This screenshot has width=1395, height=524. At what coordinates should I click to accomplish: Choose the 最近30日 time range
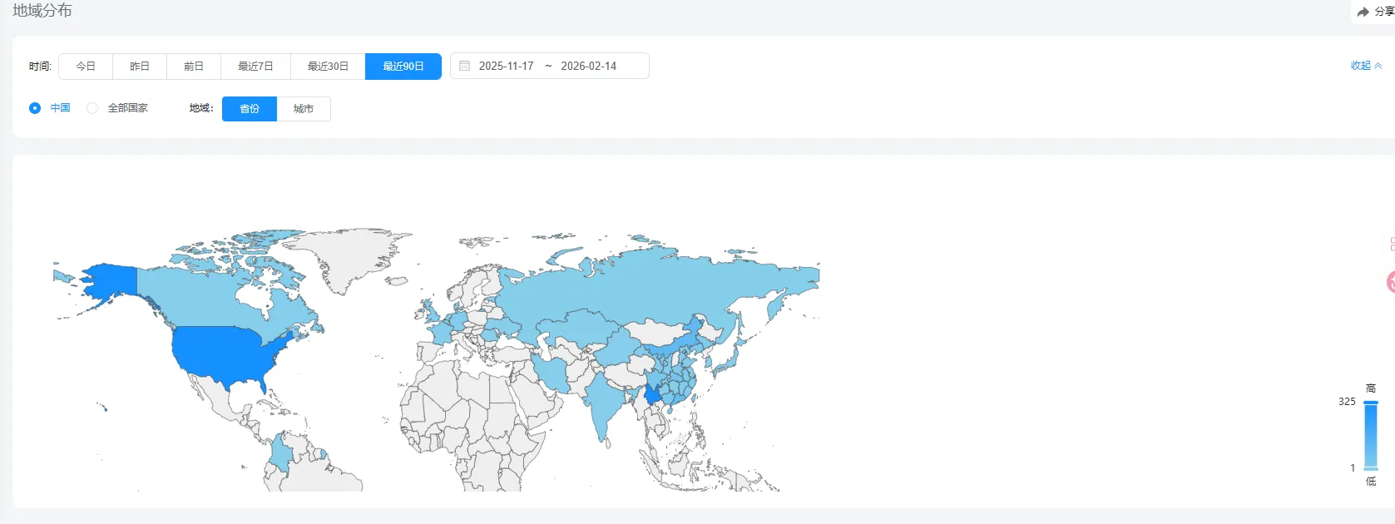[328, 66]
